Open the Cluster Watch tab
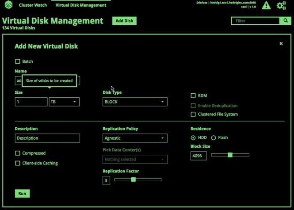 (x=33, y=5)
